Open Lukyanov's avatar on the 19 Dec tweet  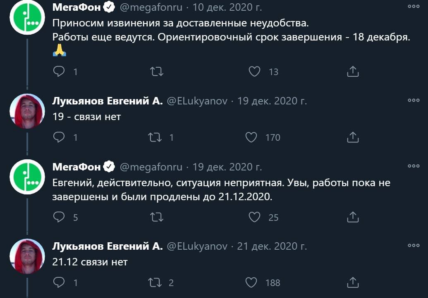click(x=27, y=111)
